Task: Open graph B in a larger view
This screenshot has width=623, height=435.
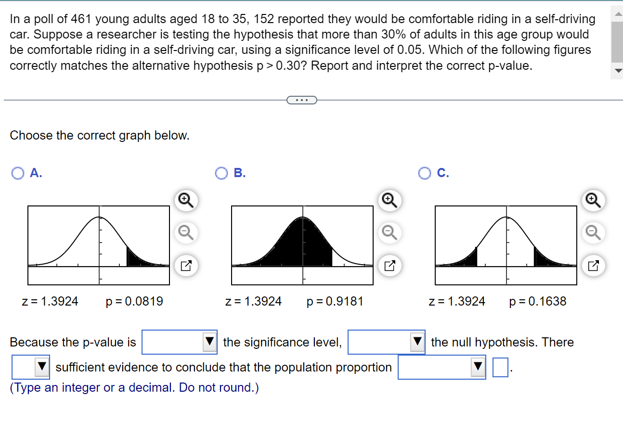Action: click(389, 266)
